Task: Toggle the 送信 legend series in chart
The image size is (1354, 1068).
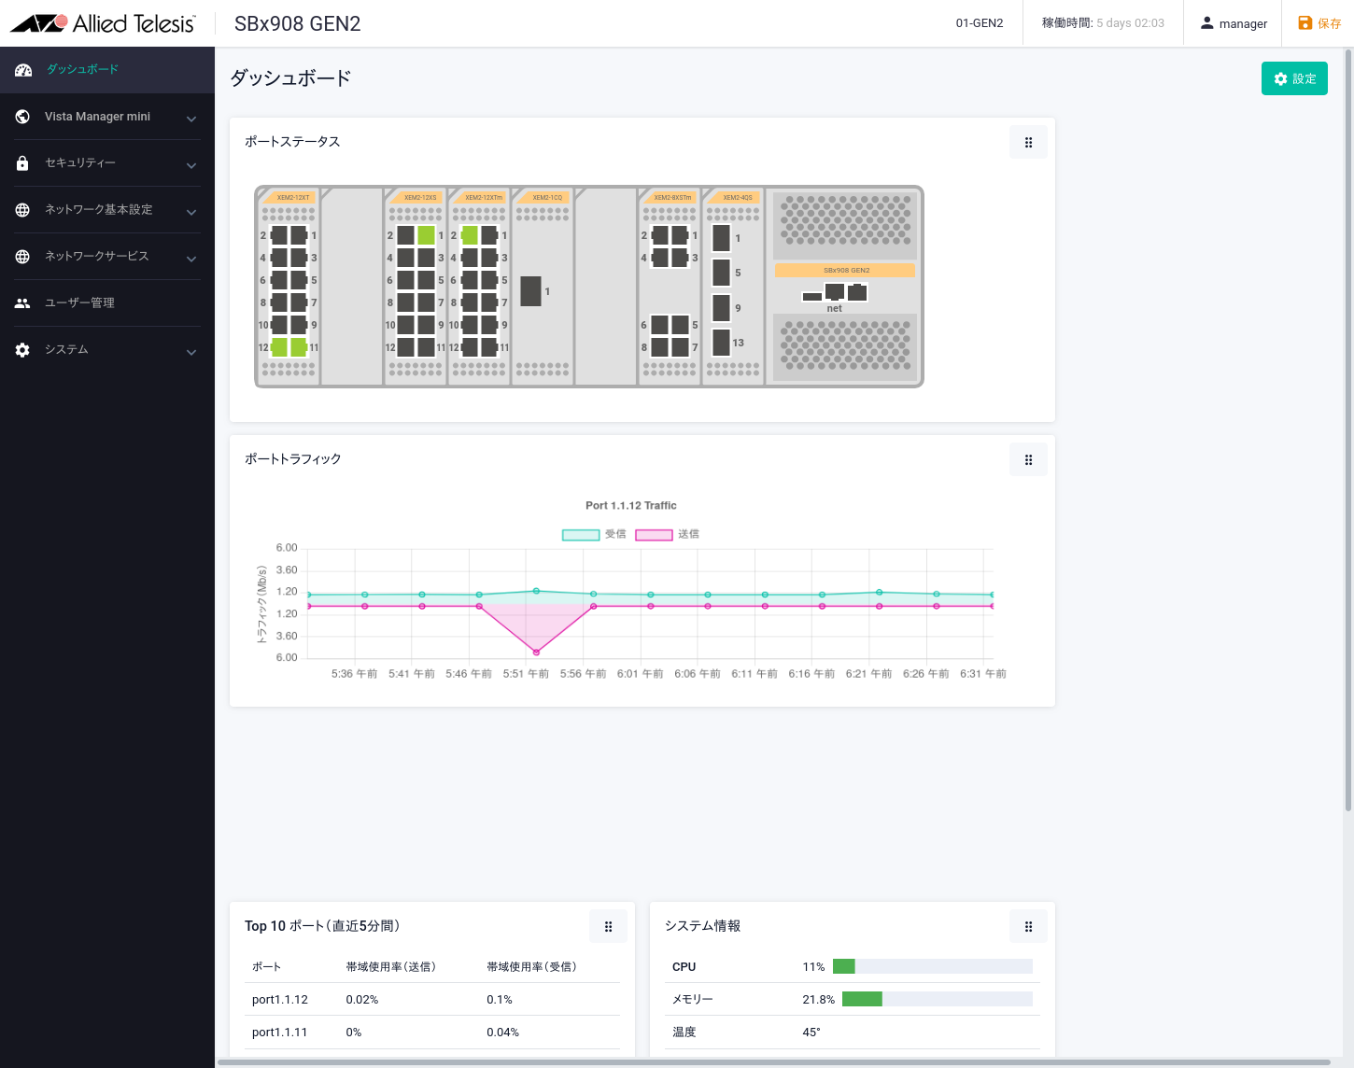Action: pos(667,534)
